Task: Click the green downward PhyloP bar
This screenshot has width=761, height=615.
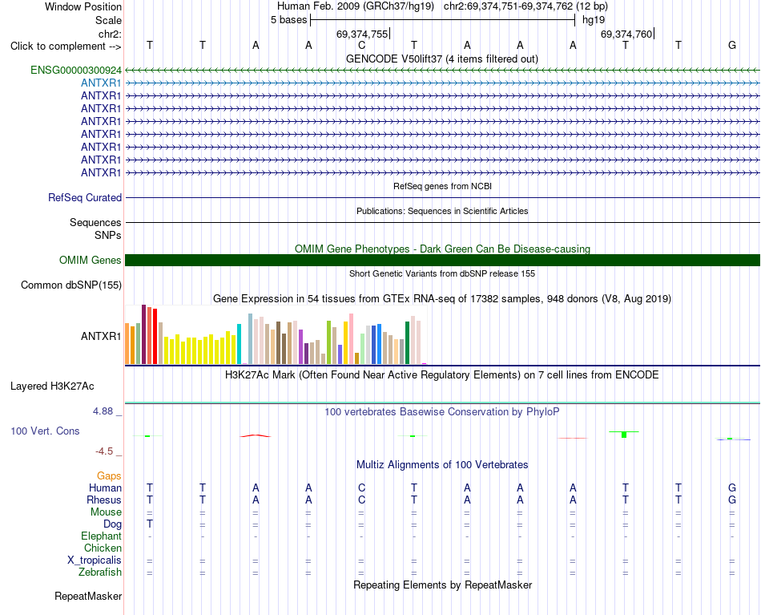Action: tap(624, 435)
